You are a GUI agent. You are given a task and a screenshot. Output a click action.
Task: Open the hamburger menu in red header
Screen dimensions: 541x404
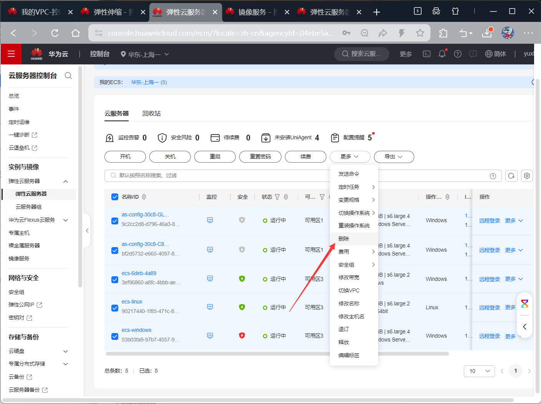tap(11, 54)
